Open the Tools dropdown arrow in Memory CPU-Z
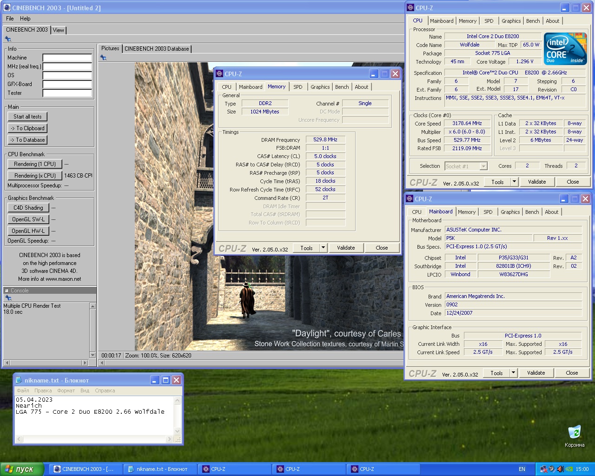595x476 pixels. [323, 248]
